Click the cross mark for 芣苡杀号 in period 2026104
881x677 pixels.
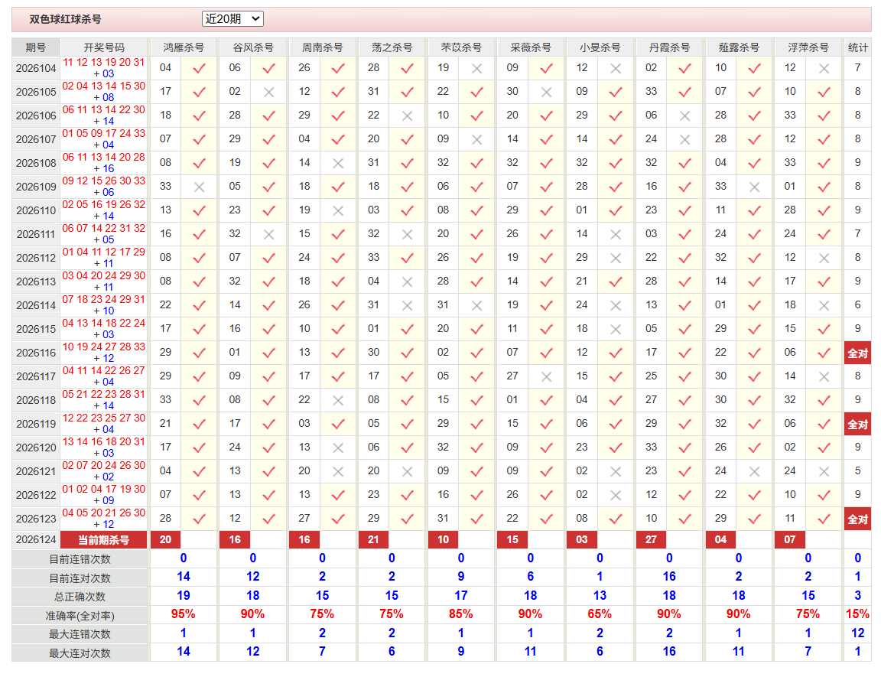pyautogui.click(x=477, y=69)
